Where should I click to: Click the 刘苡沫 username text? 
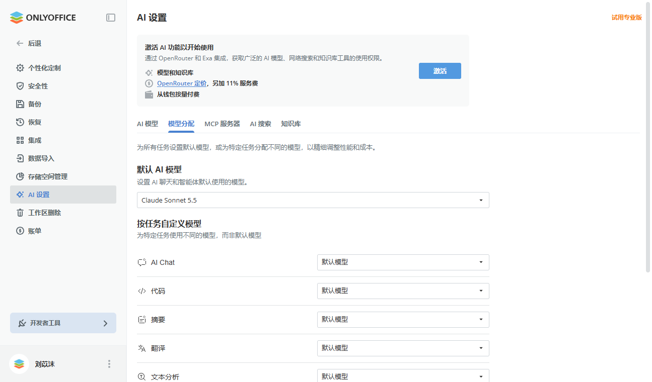pos(45,364)
